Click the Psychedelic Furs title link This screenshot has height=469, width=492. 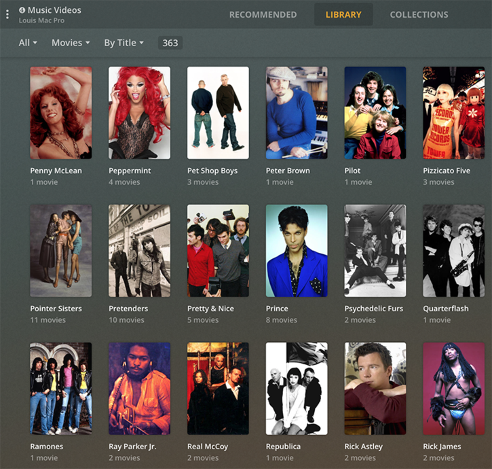pyautogui.click(x=374, y=309)
